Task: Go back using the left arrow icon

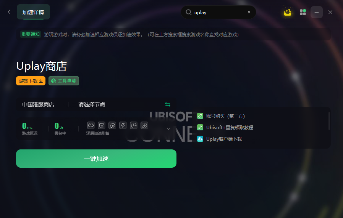Action: [9, 12]
